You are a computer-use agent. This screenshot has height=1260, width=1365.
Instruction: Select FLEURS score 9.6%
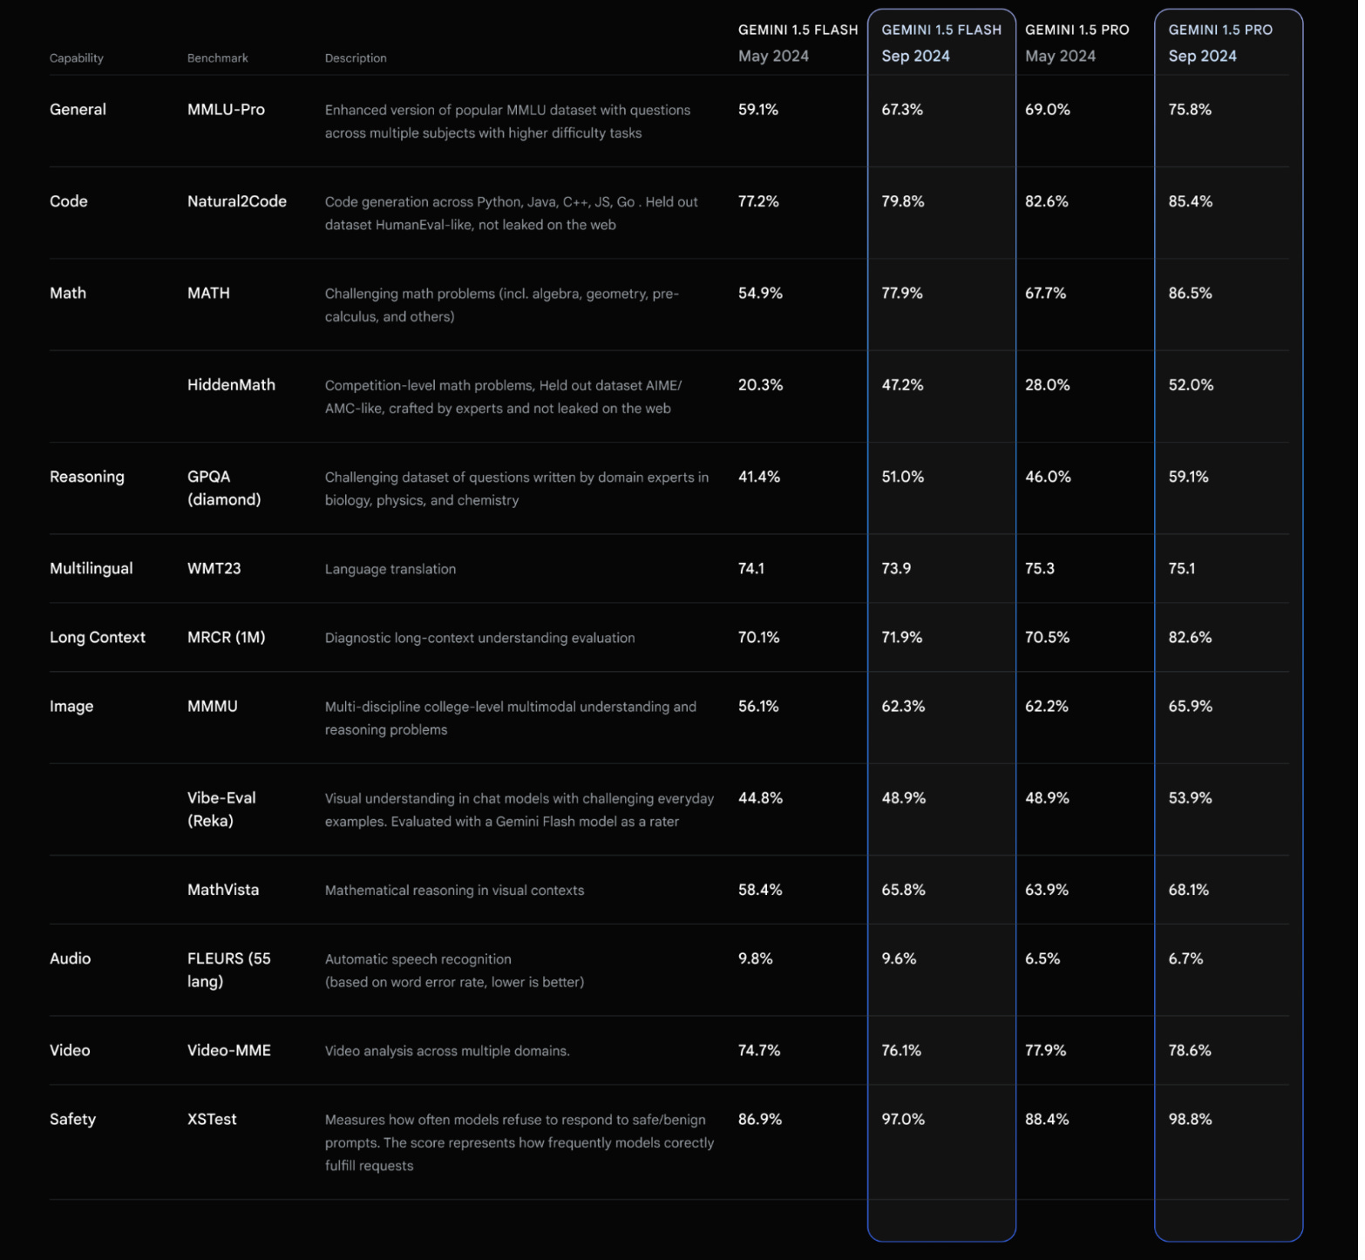click(x=899, y=959)
